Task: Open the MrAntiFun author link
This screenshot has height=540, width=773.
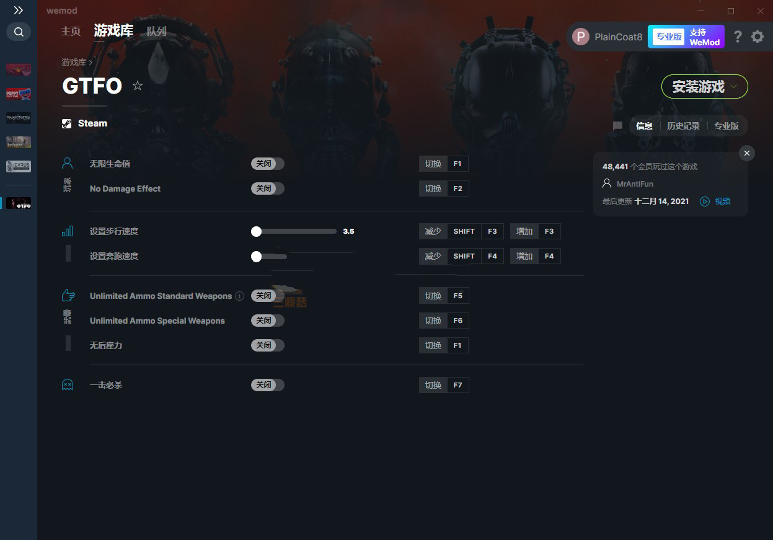Action: coord(635,184)
